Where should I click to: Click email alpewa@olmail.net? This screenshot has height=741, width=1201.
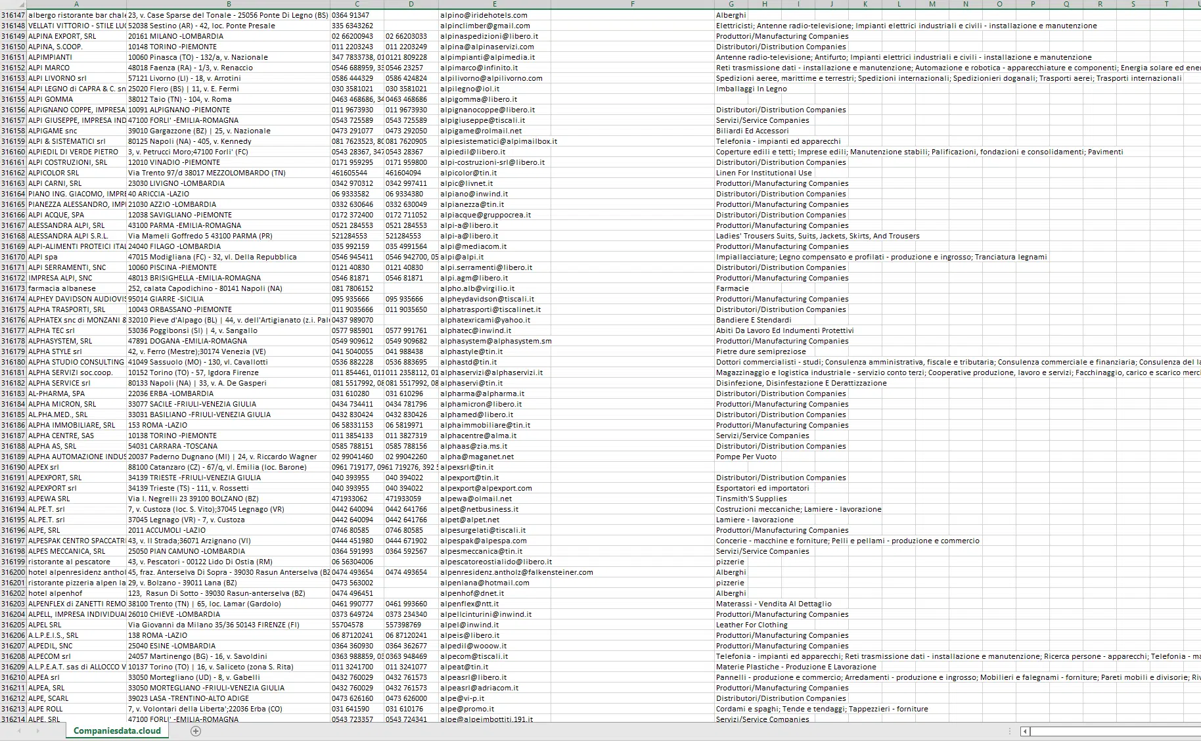coord(494,499)
